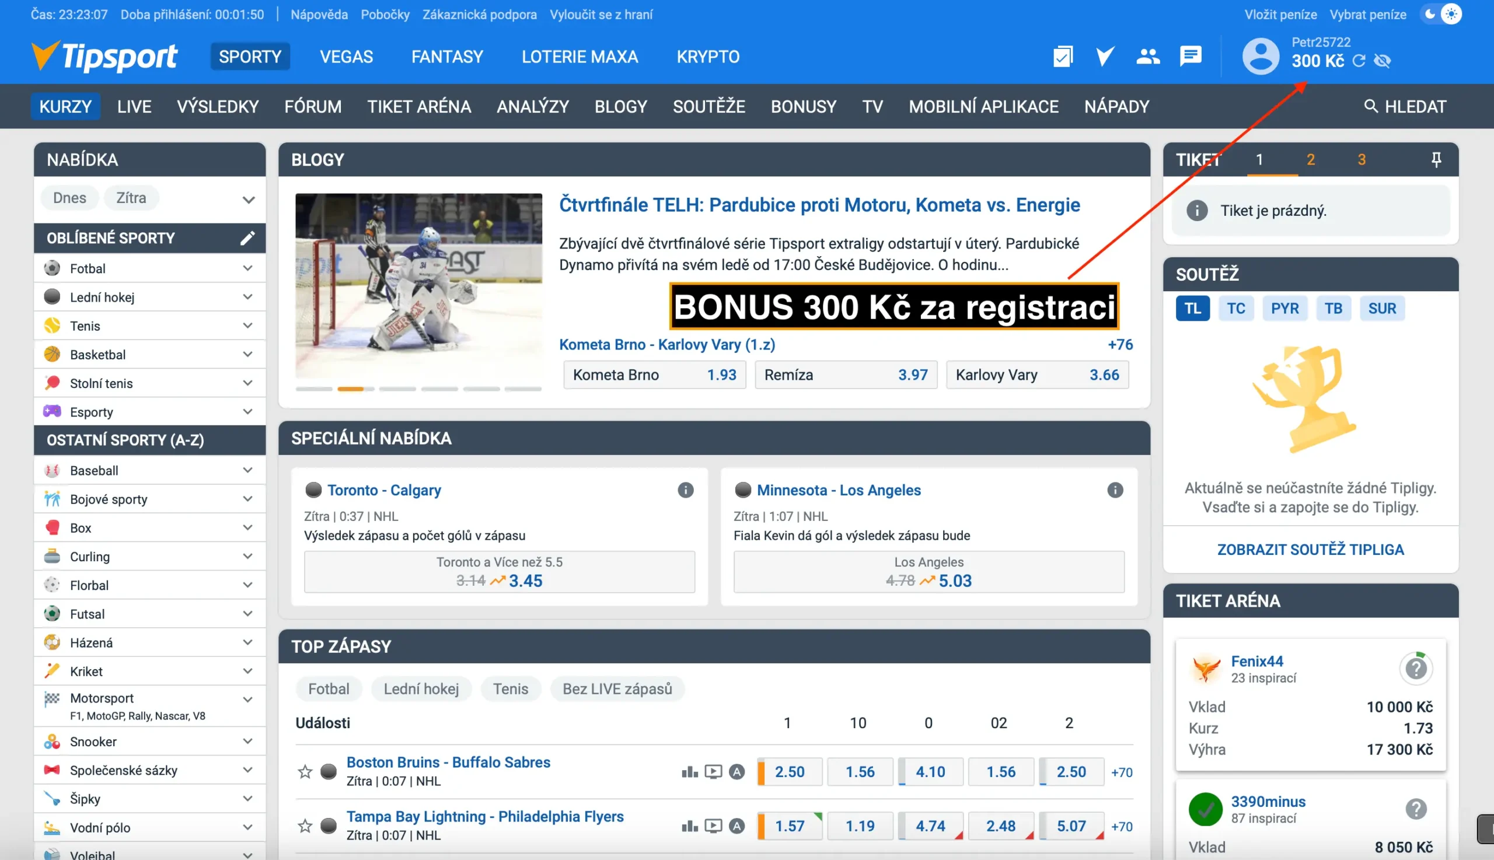Bet on Remíza at 3.97
Image resolution: width=1494 pixels, height=860 pixels.
(x=846, y=375)
